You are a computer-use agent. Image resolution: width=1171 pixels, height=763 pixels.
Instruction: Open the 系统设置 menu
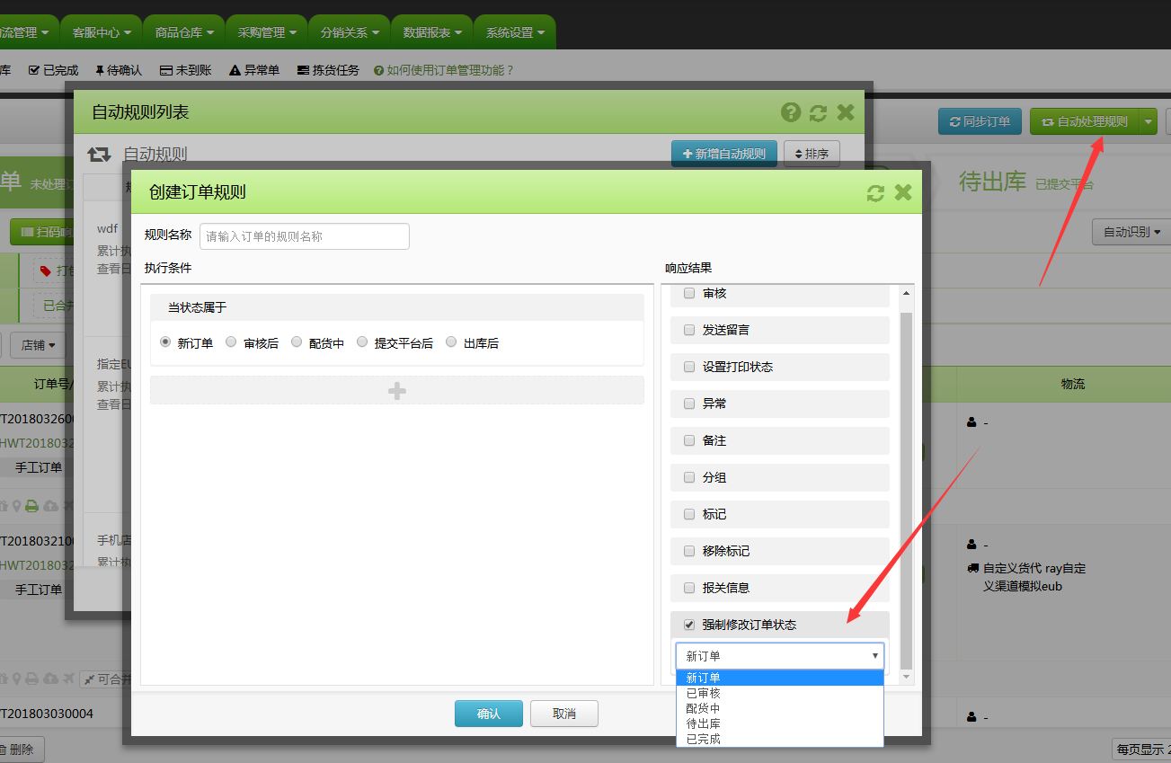[515, 32]
